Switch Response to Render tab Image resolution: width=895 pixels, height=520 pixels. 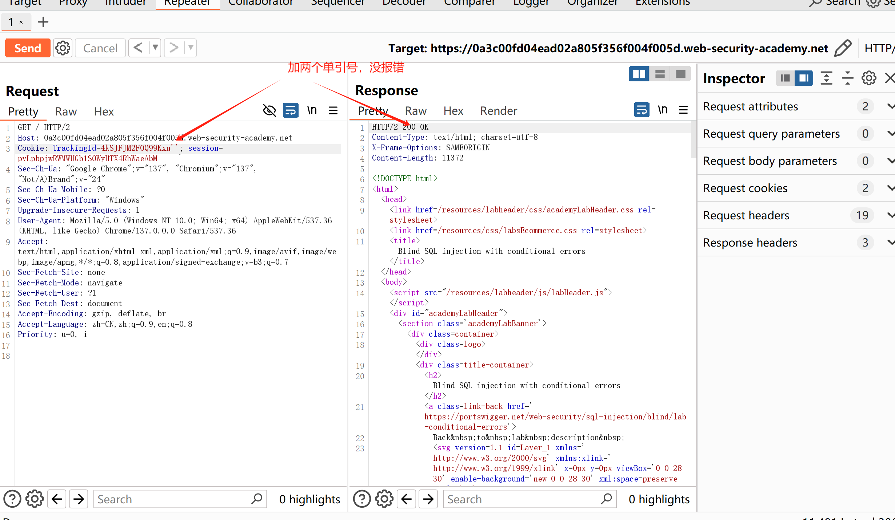click(498, 111)
